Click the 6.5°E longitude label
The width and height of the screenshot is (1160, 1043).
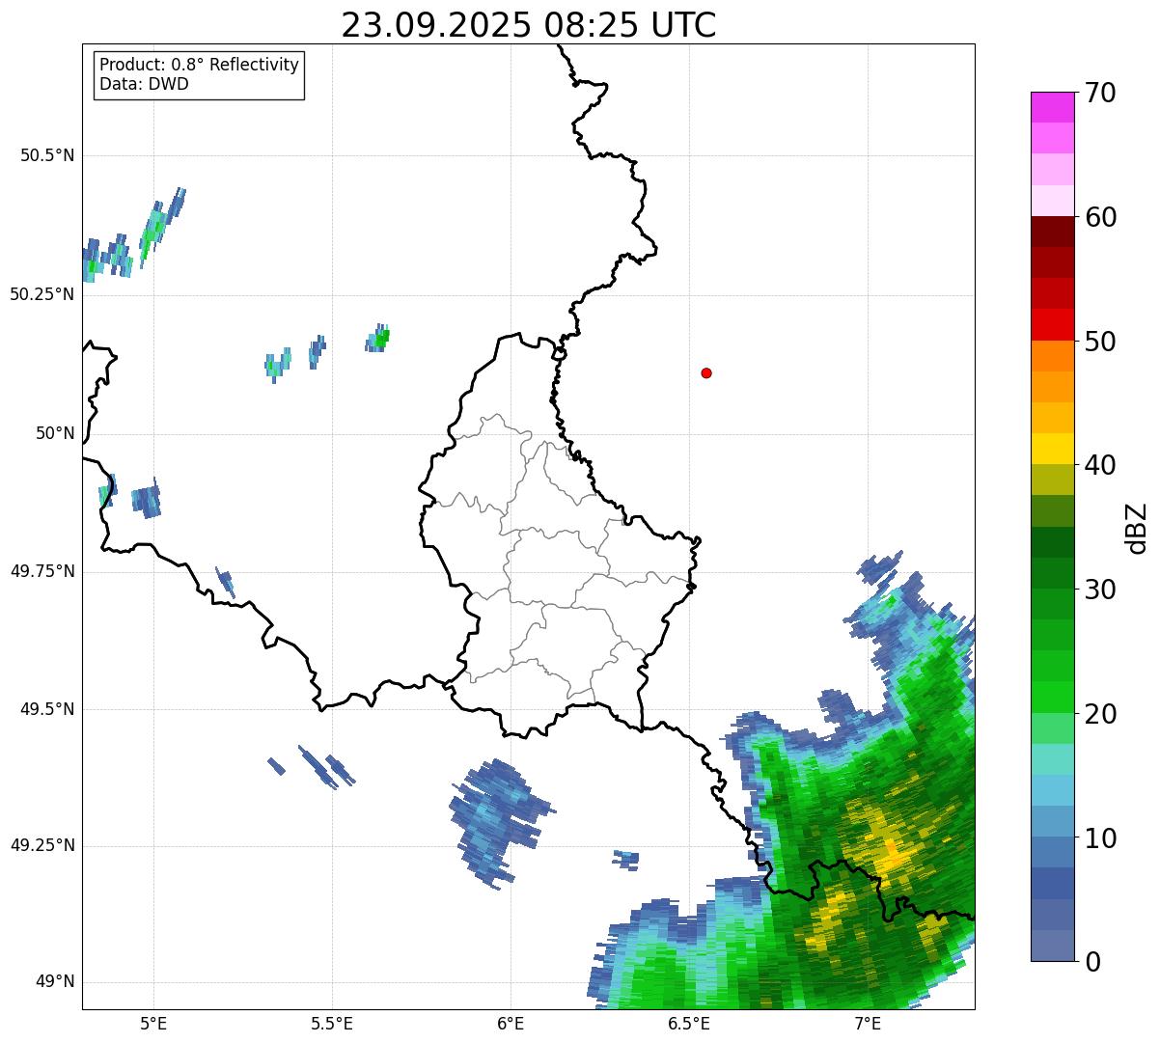pyautogui.click(x=689, y=1024)
